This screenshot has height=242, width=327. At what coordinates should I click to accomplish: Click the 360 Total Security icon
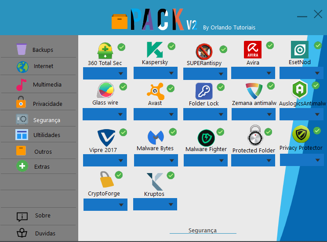point(105,51)
